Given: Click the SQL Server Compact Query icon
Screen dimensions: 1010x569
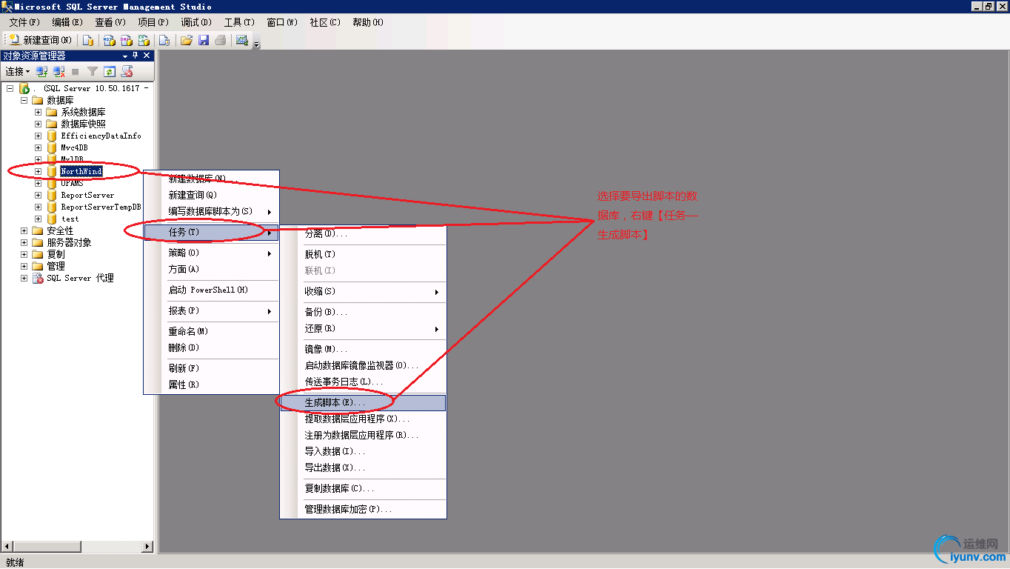Looking at the screenshot, I should point(164,40).
